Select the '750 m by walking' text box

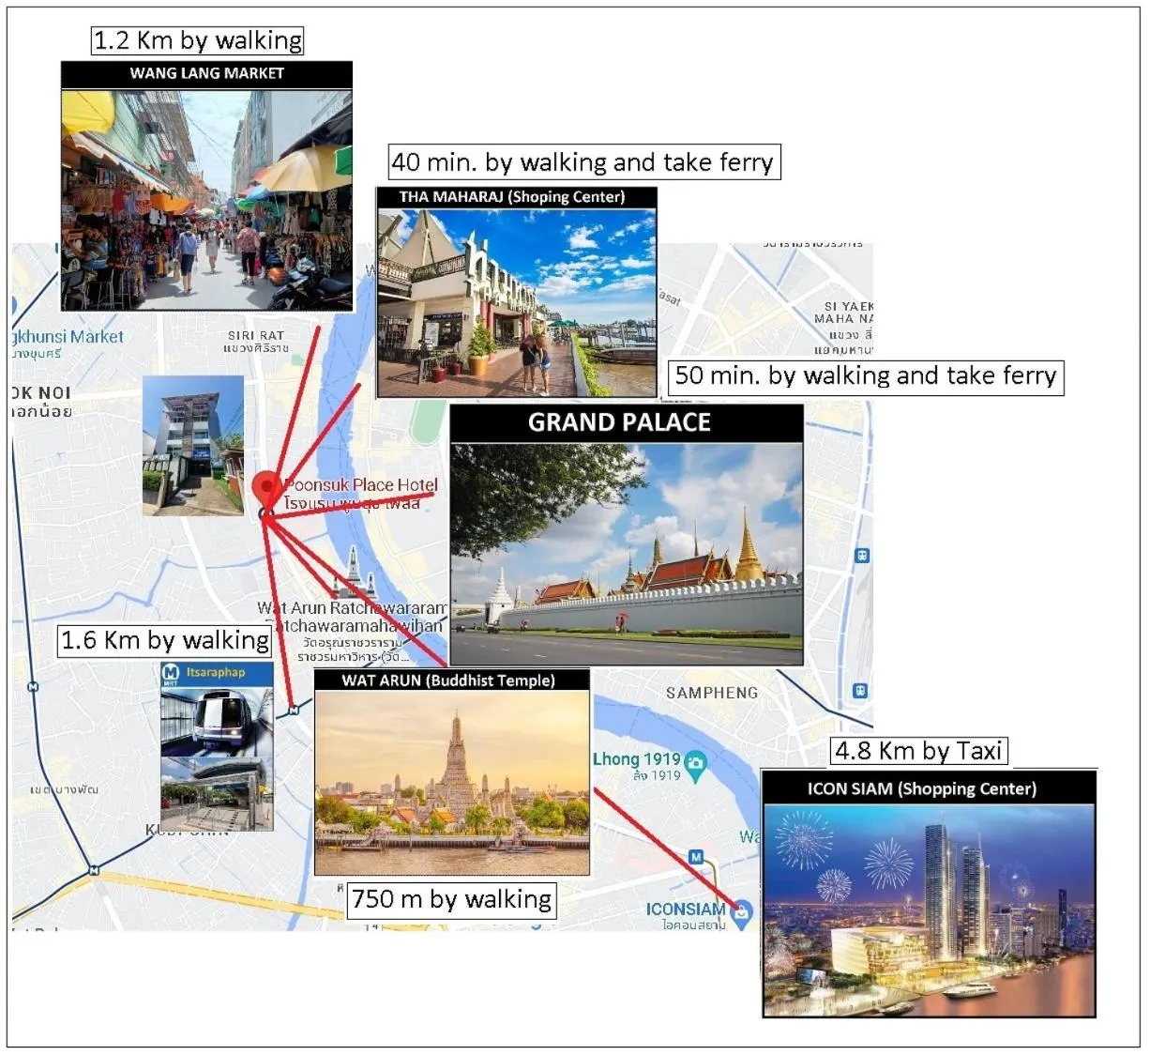coord(451,899)
